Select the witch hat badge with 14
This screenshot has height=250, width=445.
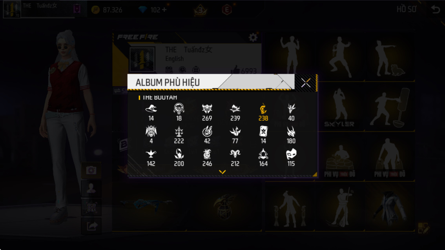click(x=151, y=112)
